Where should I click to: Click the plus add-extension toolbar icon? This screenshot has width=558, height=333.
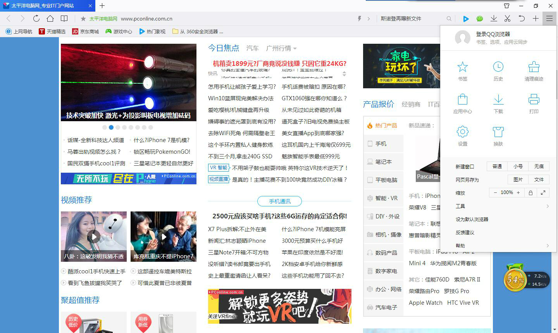(x=536, y=19)
